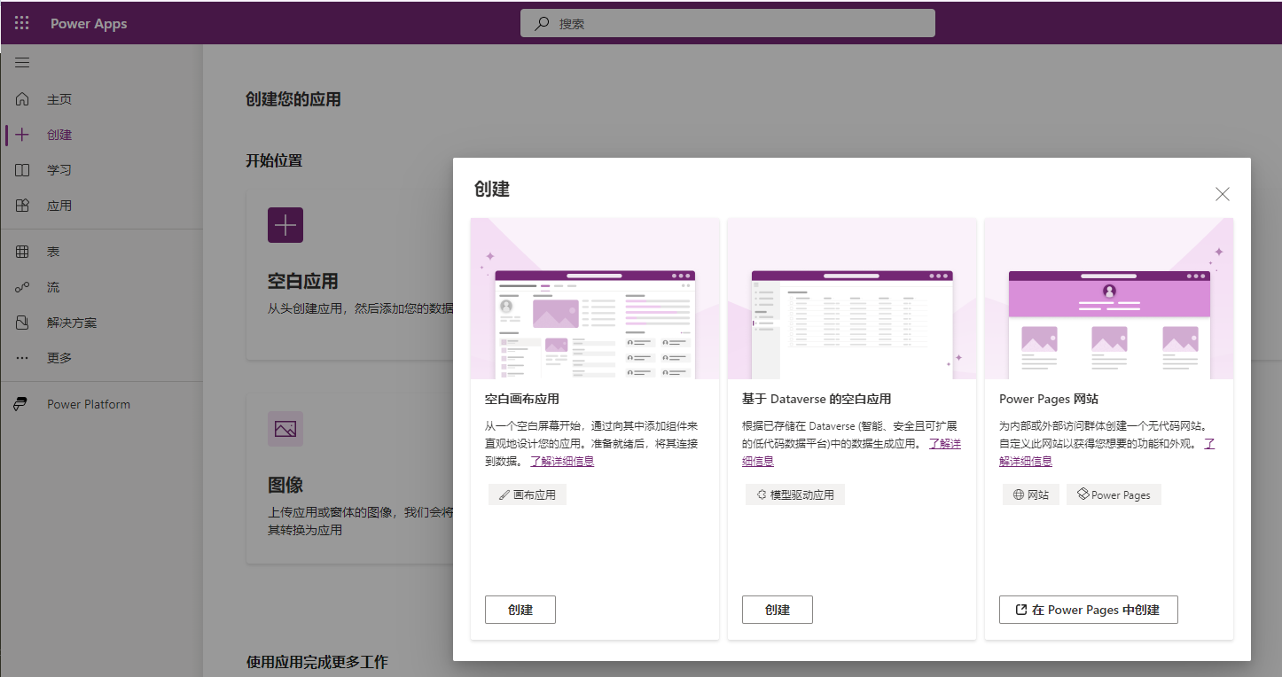Click the 画布应用 tag on the card
The image size is (1282, 677).
[528, 494]
